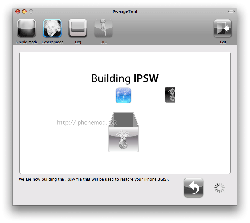Select the Einstein Expert mode icon
The image size is (250, 223).
click(x=52, y=29)
